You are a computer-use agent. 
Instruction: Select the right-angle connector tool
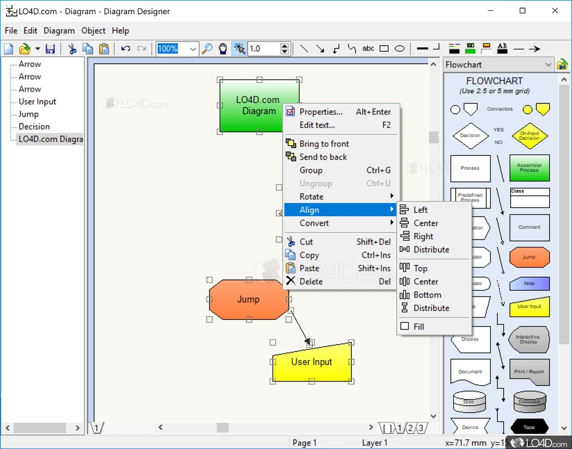(x=336, y=49)
